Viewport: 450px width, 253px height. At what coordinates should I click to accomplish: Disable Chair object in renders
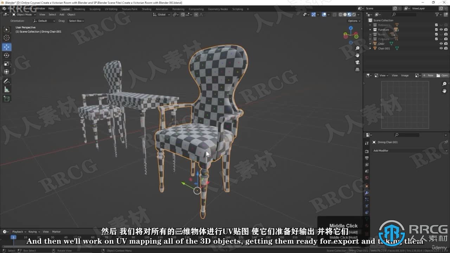click(x=446, y=44)
